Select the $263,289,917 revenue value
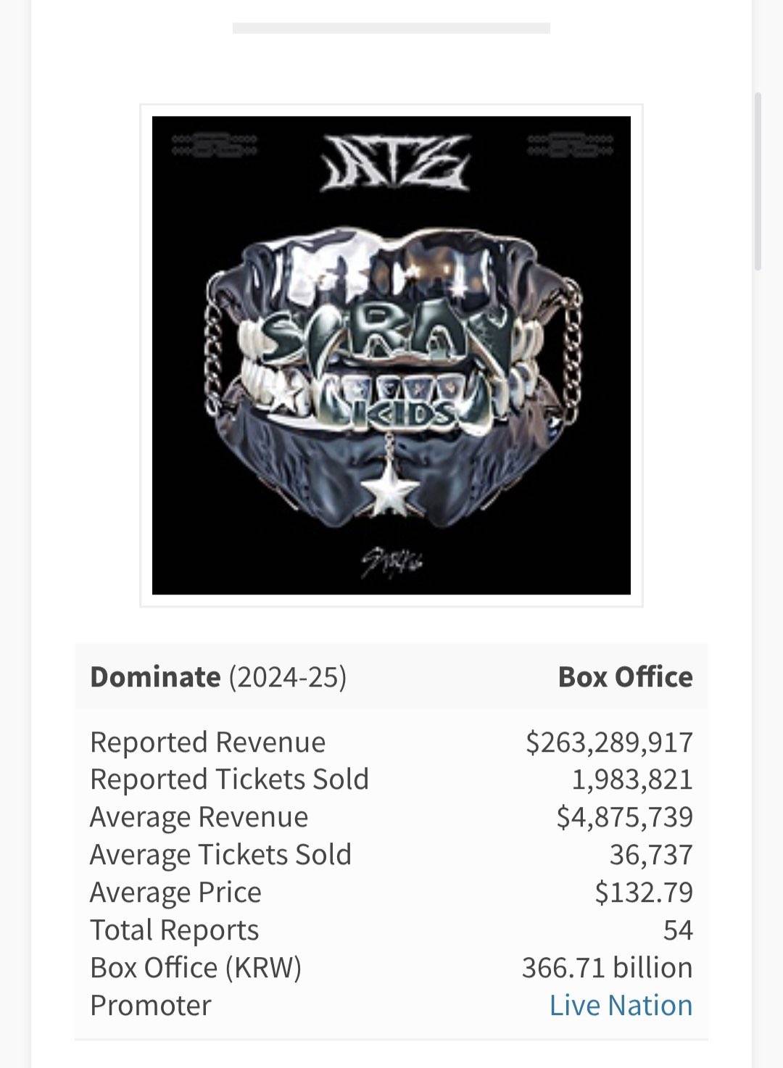 pyautogui.click(x=609, y=742)
